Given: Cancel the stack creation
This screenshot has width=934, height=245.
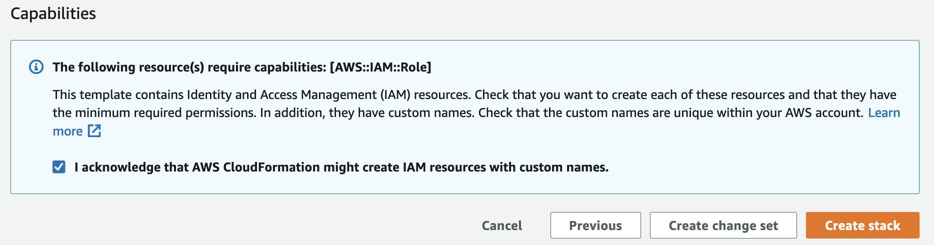Looking at the screenshot, I should point(502,225).
